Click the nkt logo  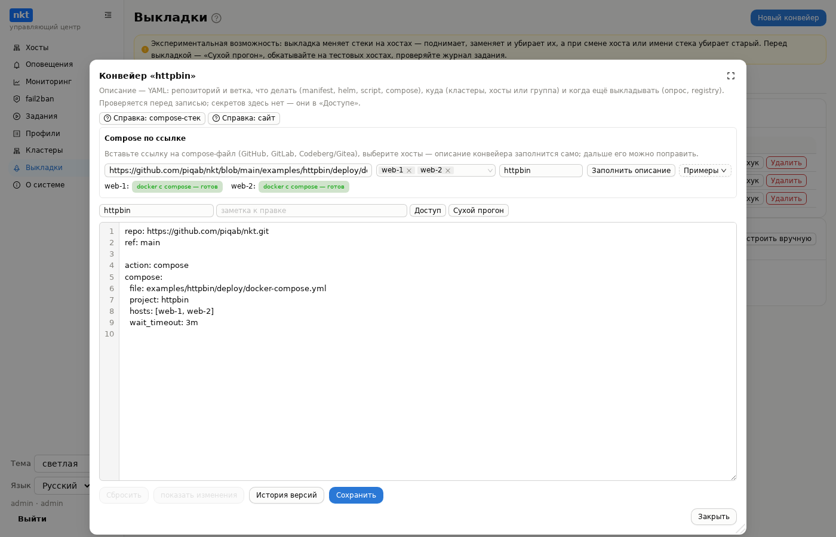click(21, 15)
